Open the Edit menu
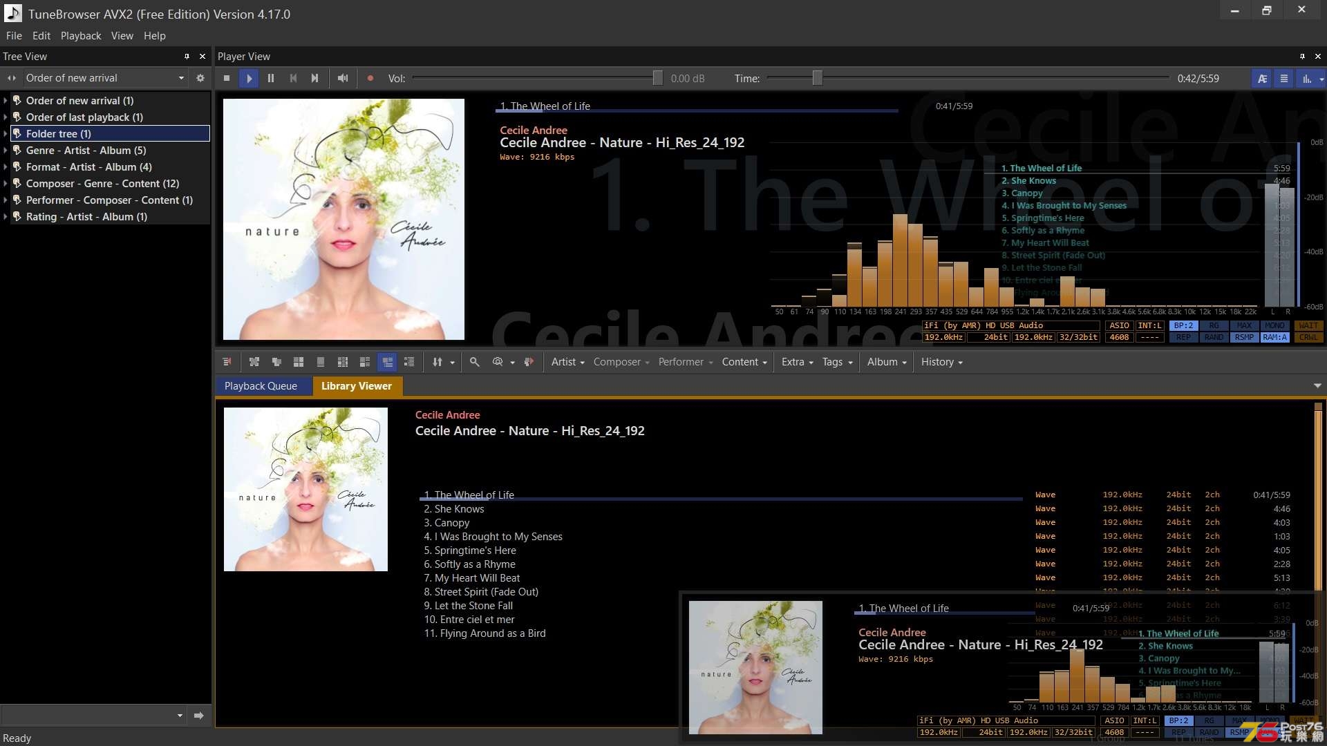The image size is (1327, 746). pos(41,36)
